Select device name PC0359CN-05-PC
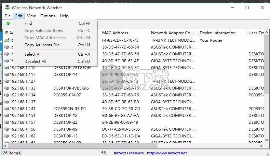 click(x=70, y=108)
